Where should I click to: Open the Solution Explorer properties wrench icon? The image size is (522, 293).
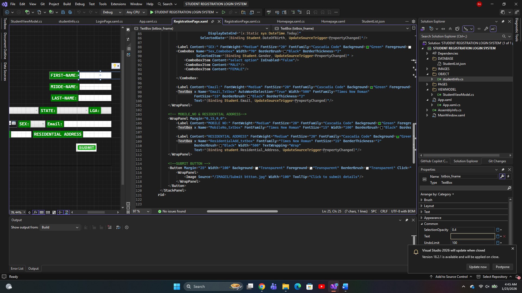point(486,29)
